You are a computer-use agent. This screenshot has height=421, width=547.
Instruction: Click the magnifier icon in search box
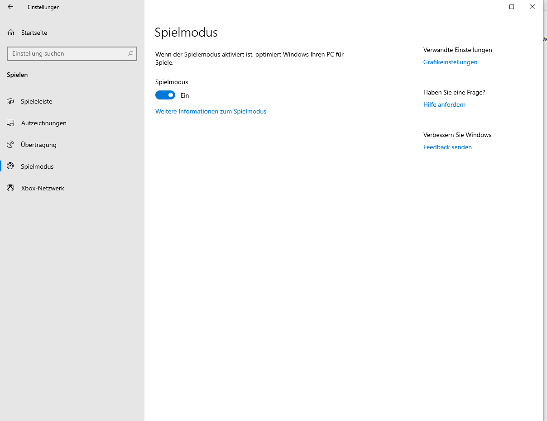[x=130, y=54]
